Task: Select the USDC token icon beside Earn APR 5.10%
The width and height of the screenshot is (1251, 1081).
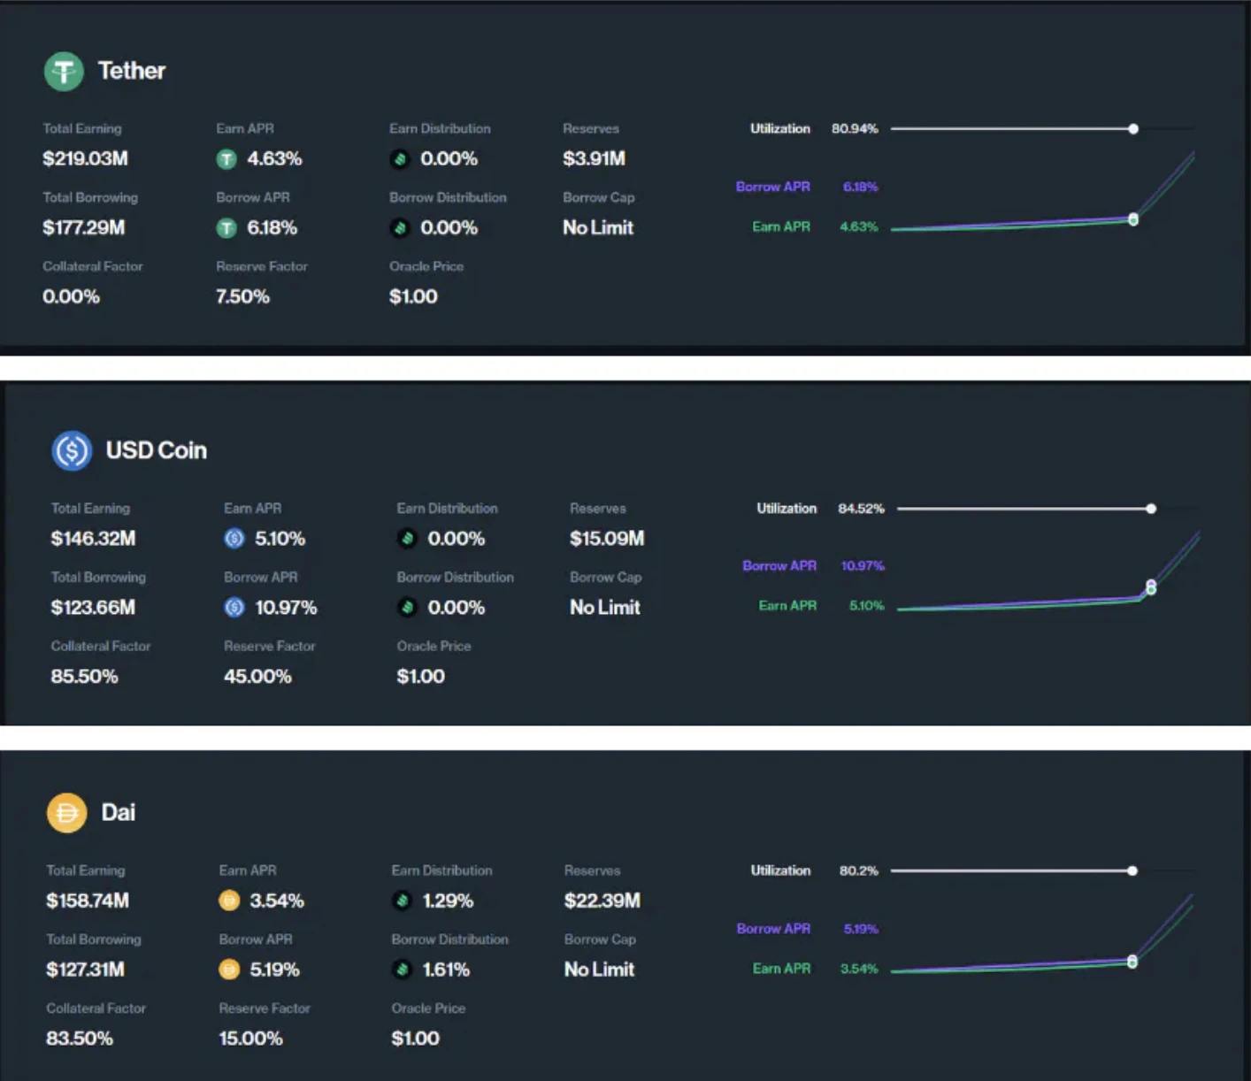Action: click(234, 539)
